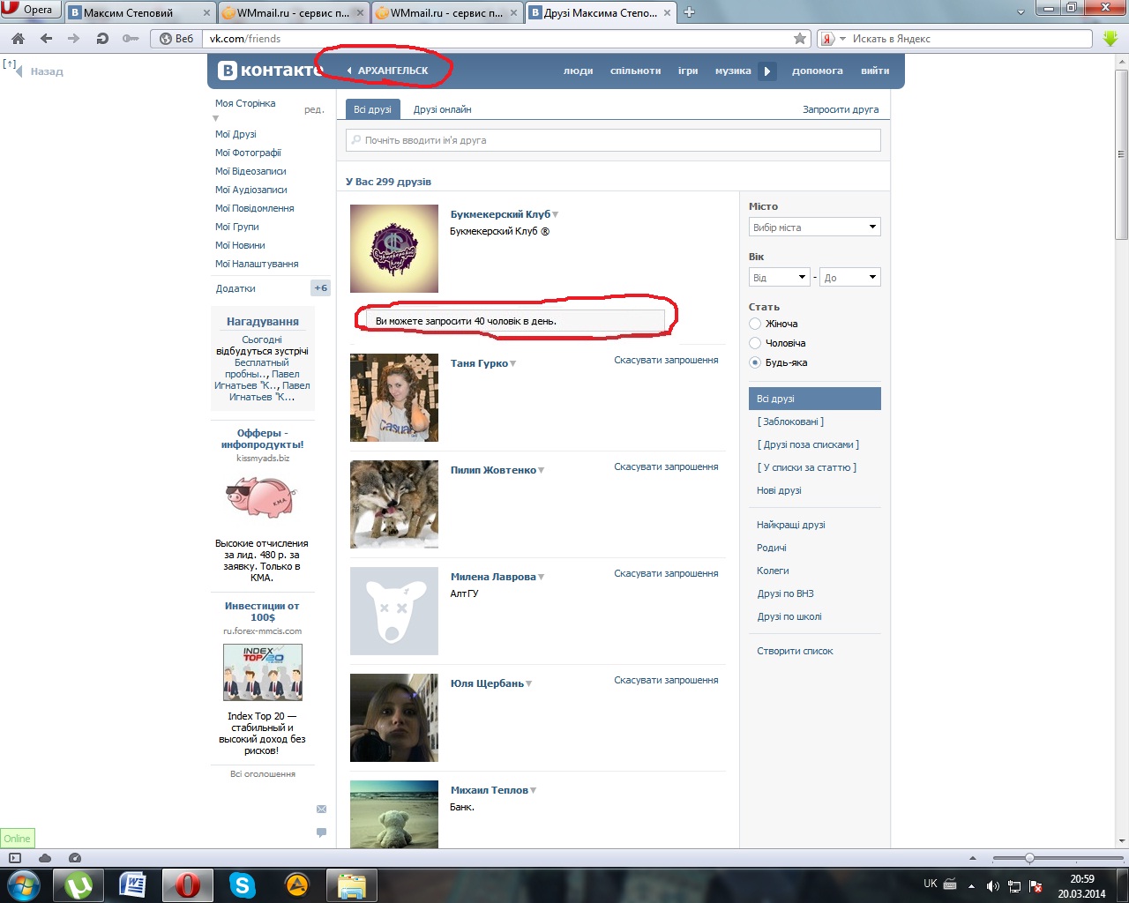1129x903 pixels.
Task: Cancel invitation for Таня Гурко
Action: (666, 360)
